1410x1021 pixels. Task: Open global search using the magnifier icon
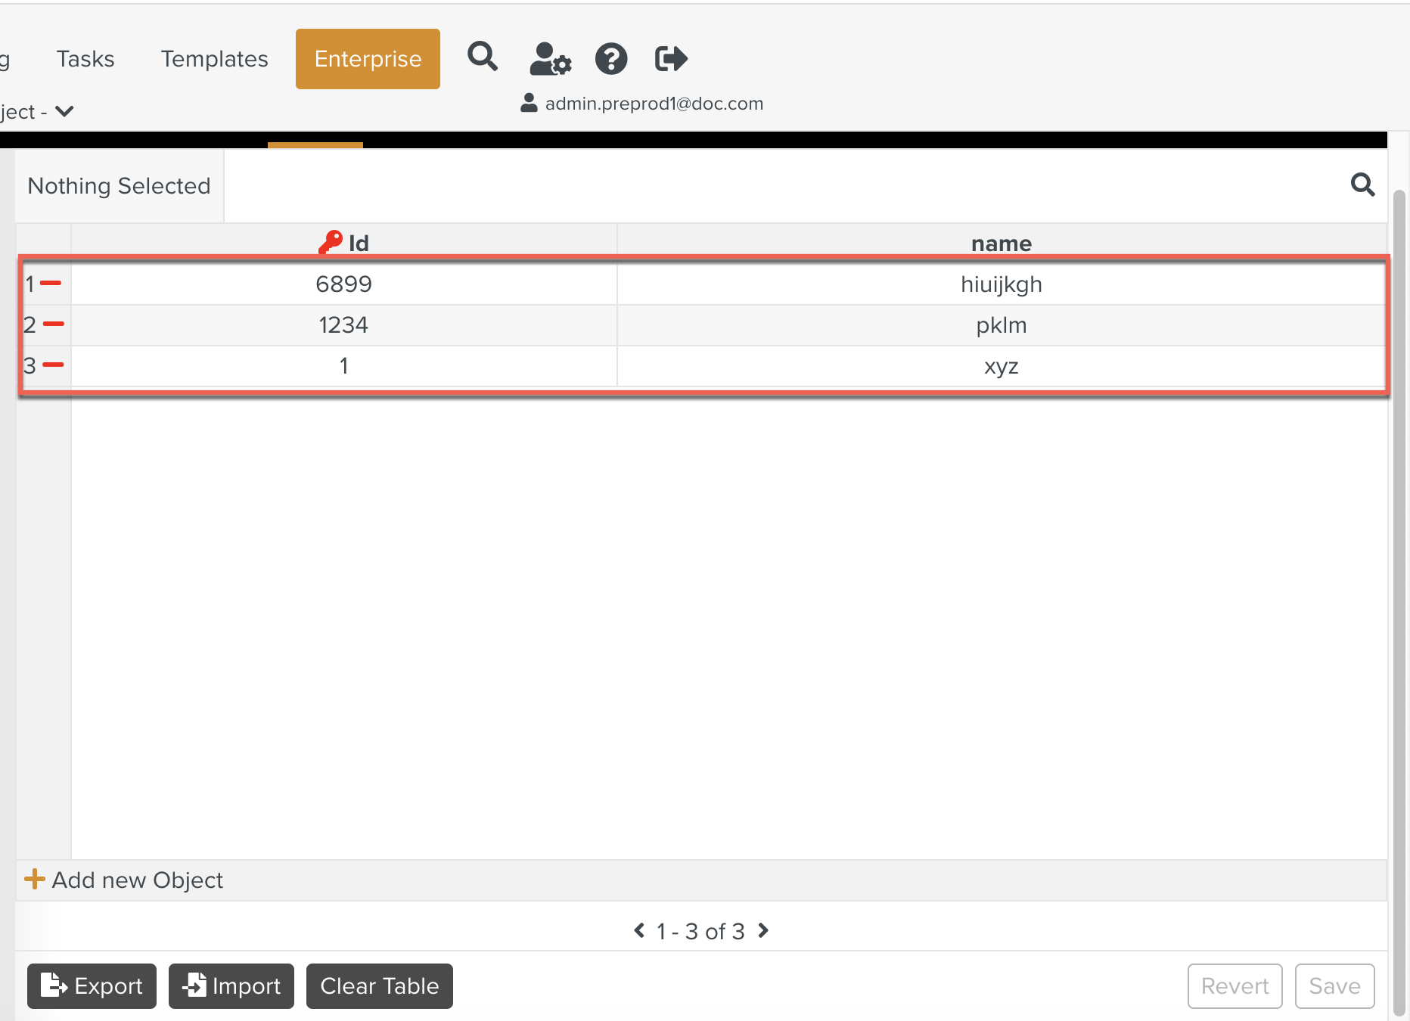483,58
